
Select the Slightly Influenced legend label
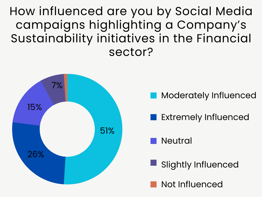[200, 164]
